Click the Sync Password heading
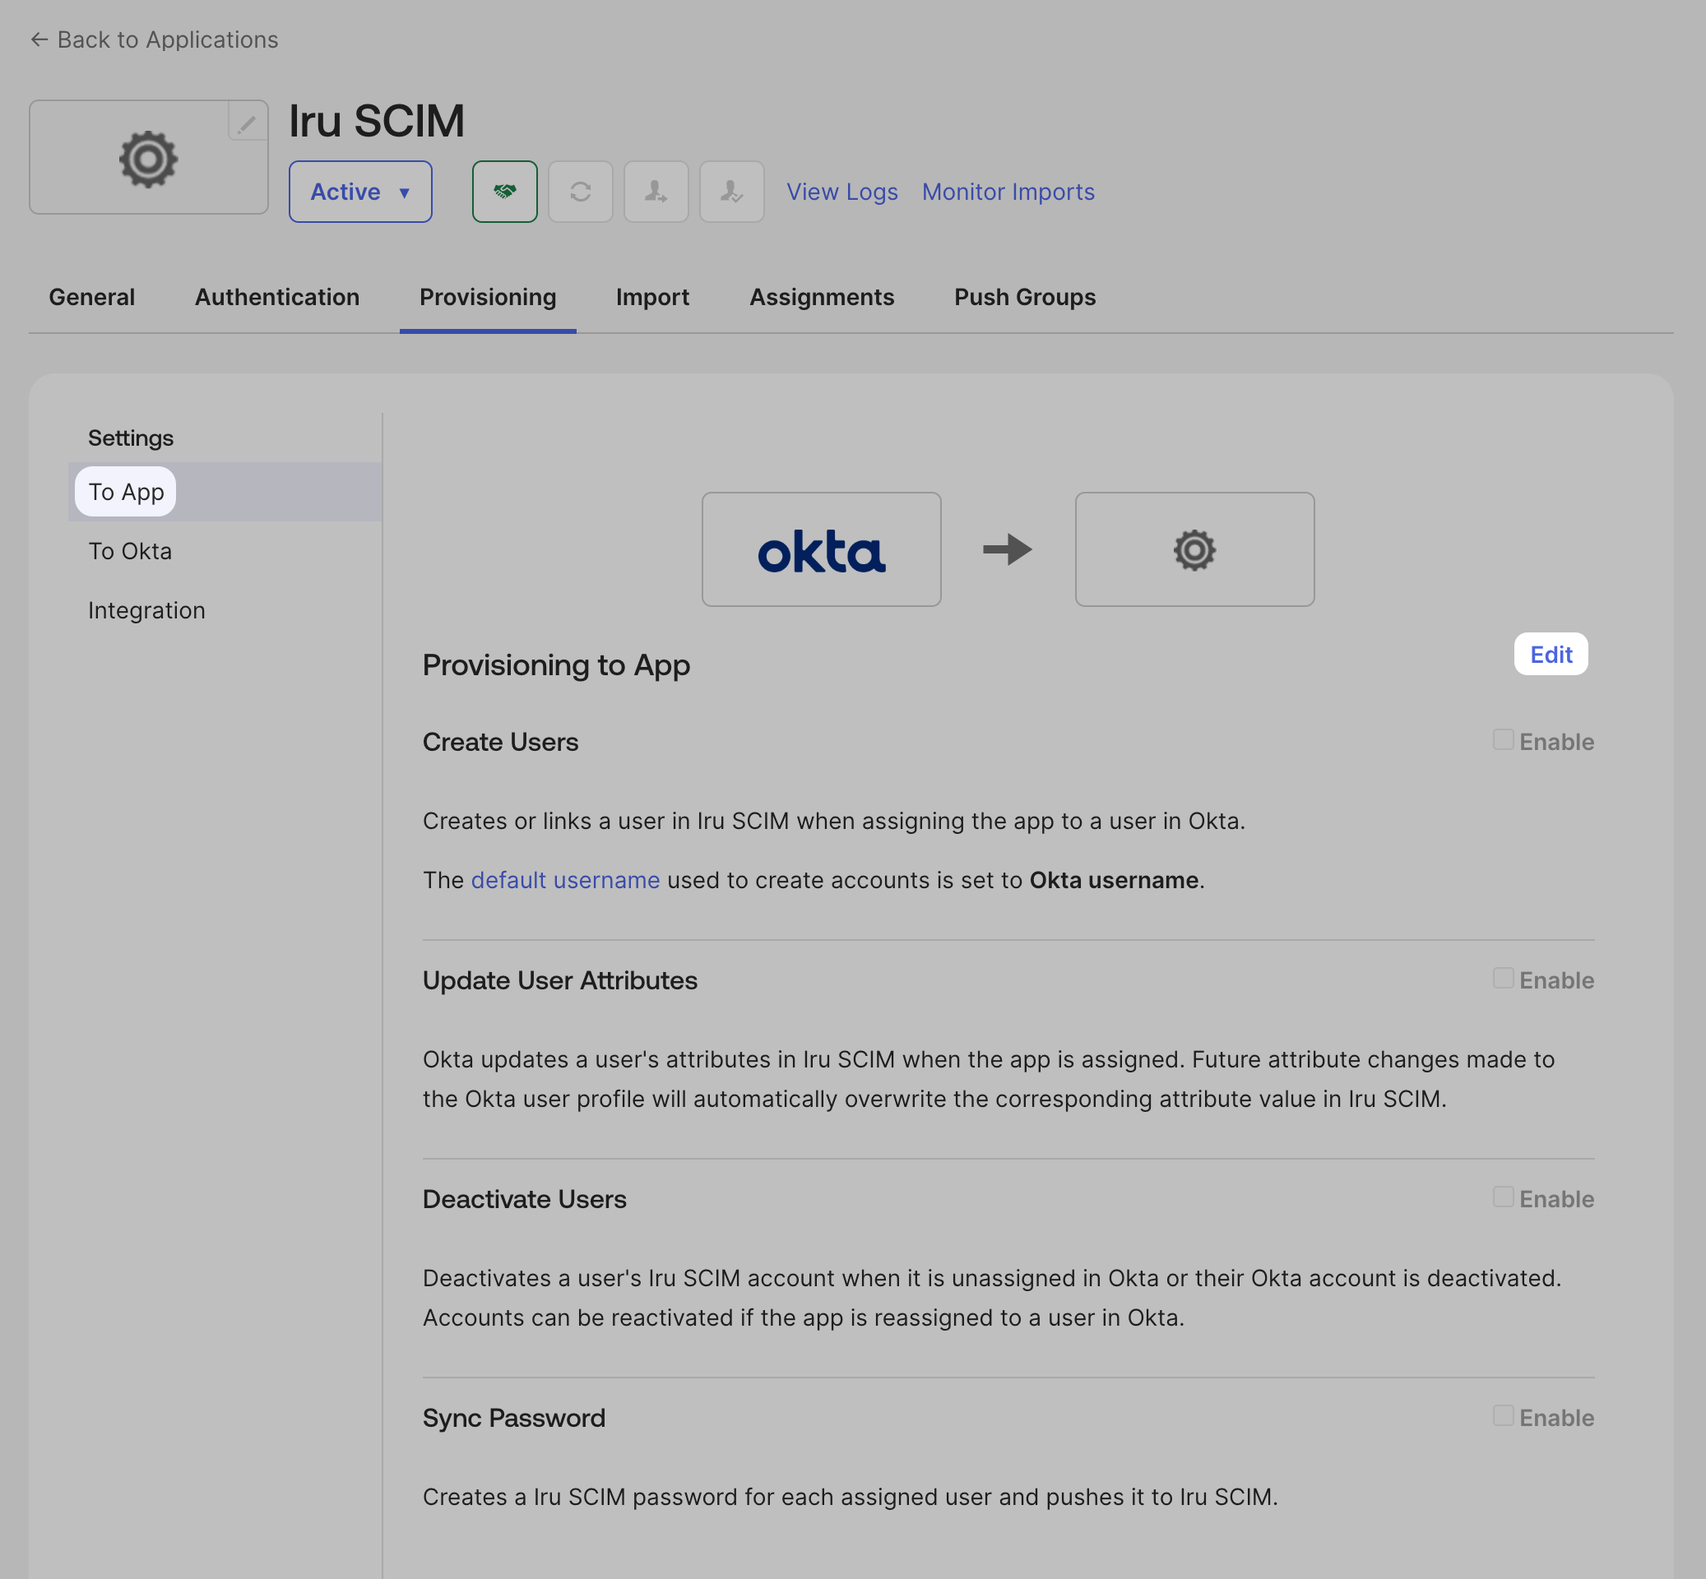 pos(513,1418)
